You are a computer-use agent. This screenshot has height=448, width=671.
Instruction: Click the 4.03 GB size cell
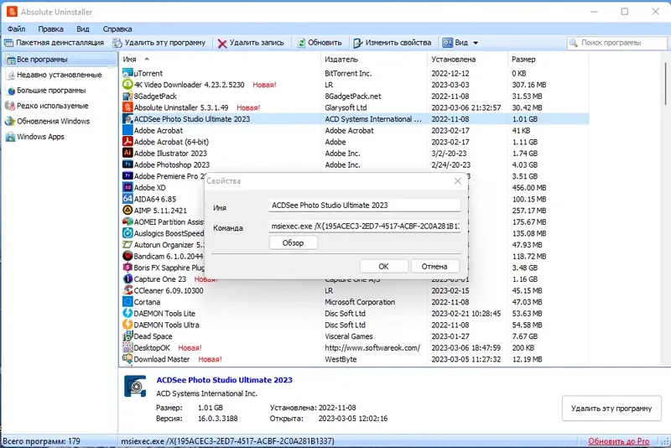point(525,164)
